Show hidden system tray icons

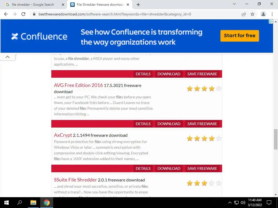click(x=230, y=203)
